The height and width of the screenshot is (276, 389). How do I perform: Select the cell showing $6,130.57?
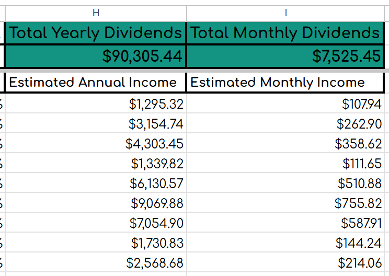pyautogui.click(x=96, y=183)
